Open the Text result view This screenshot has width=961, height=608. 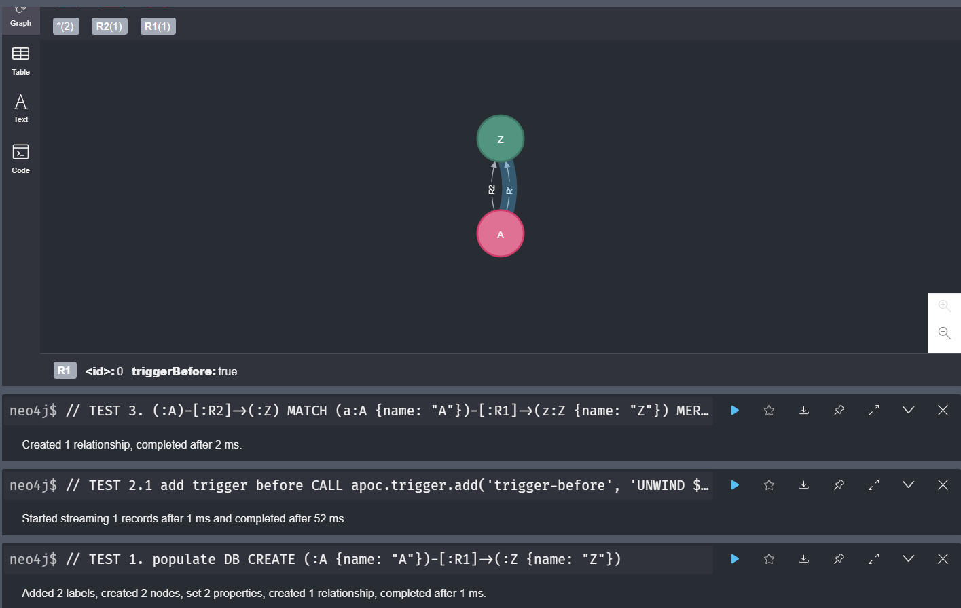(x=20, y=109)
